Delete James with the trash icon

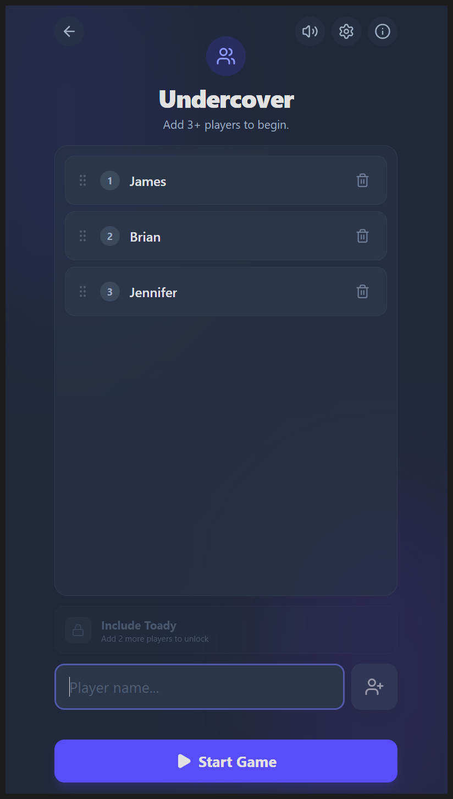pyautogui.click(x=362, y=180)
